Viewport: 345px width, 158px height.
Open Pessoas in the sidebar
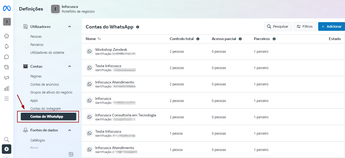tap(36, 36)
